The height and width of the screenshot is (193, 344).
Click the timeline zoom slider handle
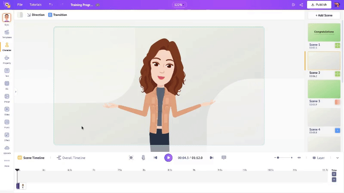(x=278, y=158)
